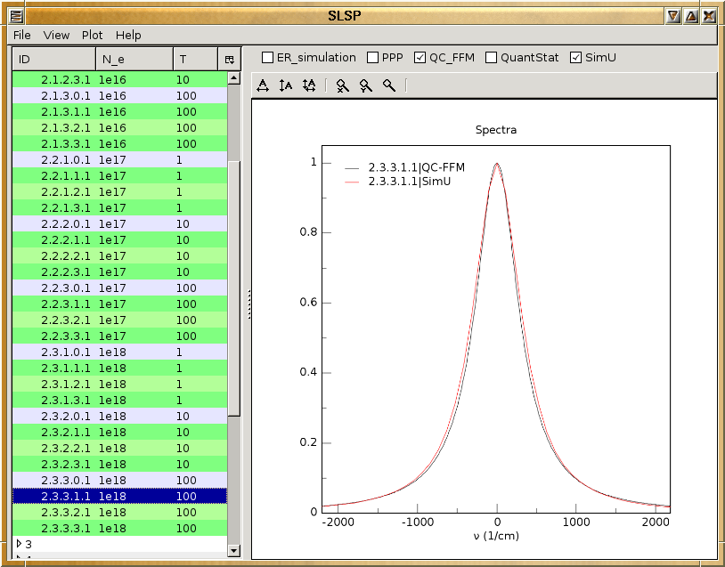This screenshot has width=725, height=567.
Task: Open the File menu
Action: [22, 36]
